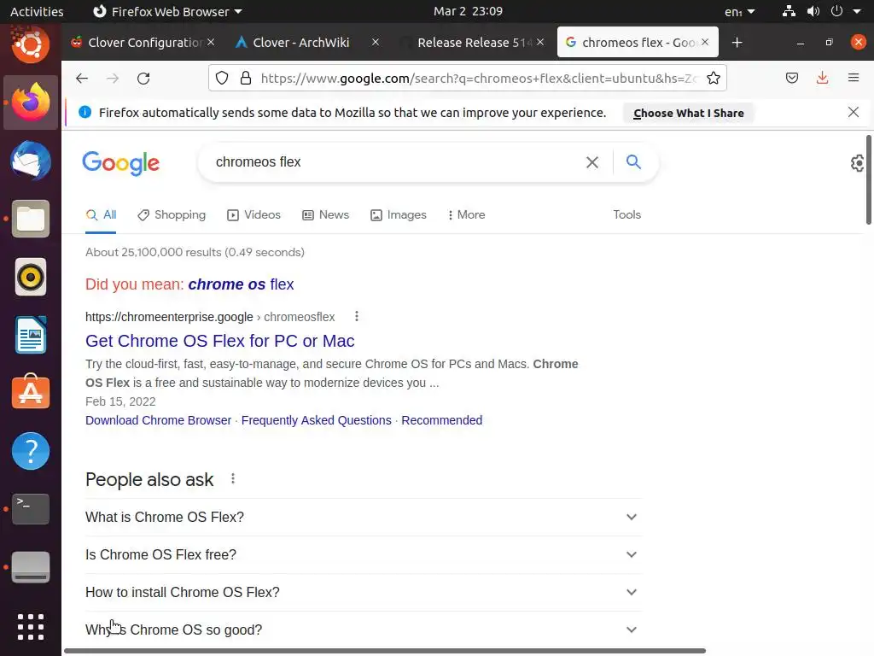Viewport: 874px width, 656px height.
Task: Show Applications grid in dock
Action: [31, 627]
